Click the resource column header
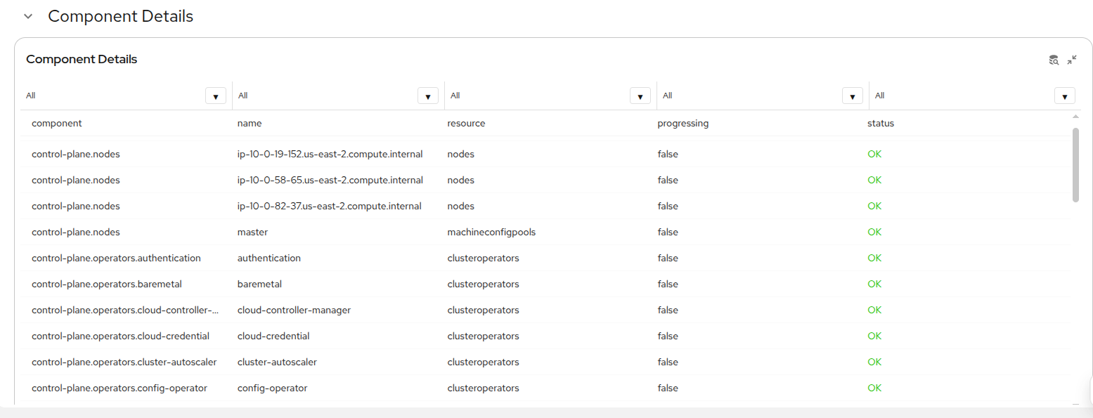This screenshot has width=1093, height=418. (x=466, y=124)
